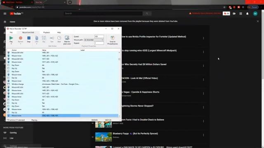Open YouTube notifications bell
The image size is (264, 148).
click(247, 14)
